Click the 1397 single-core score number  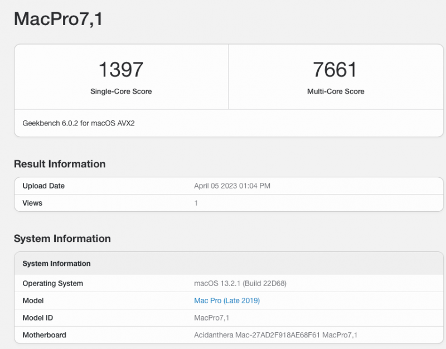click(121, 70)
